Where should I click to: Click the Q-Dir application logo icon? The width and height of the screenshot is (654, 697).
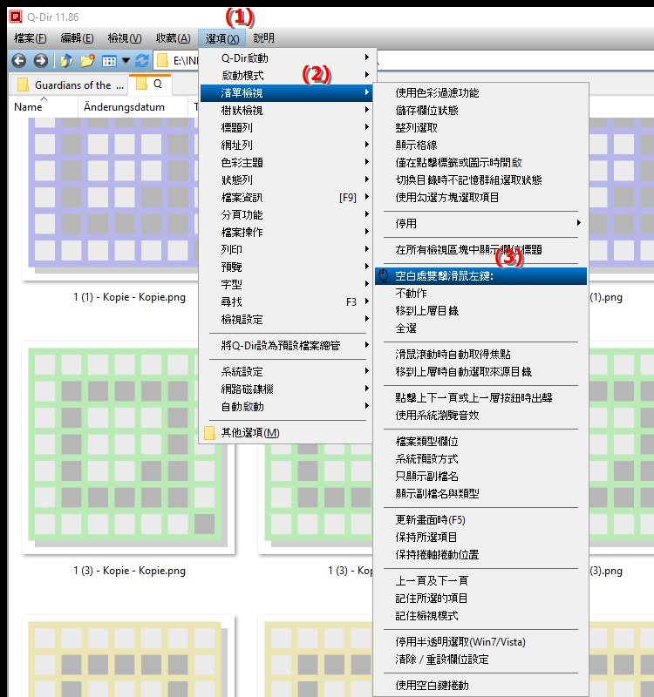16,17
